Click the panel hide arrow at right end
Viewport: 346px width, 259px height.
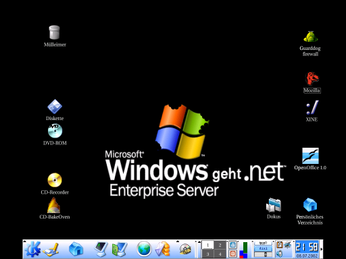click(x=321, y=249)
